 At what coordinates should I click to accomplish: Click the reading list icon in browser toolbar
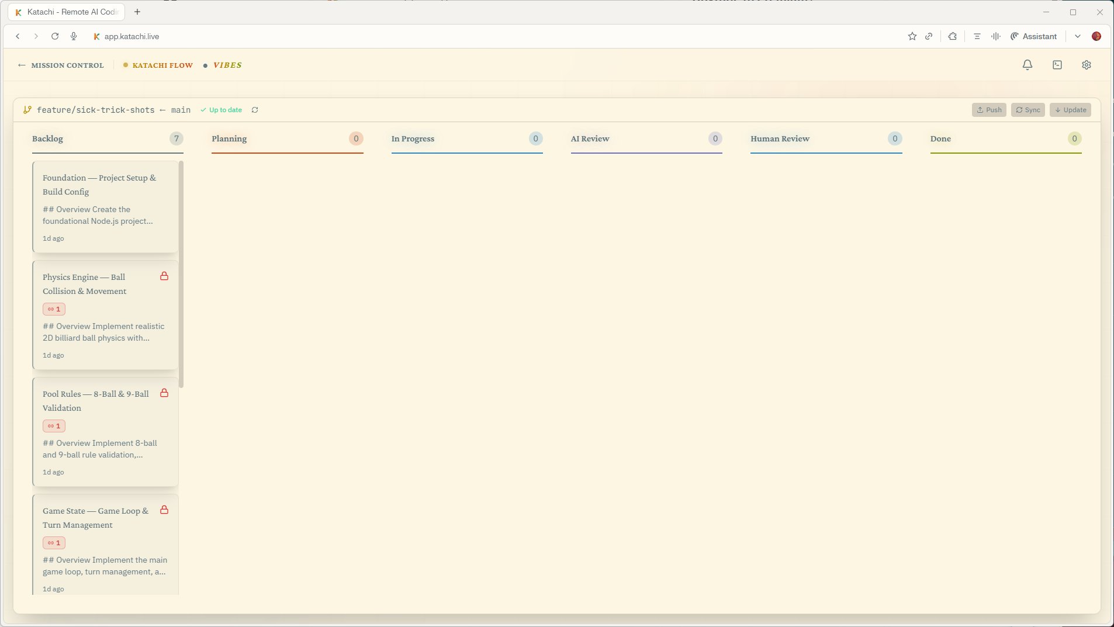click(x=975, y=36)
